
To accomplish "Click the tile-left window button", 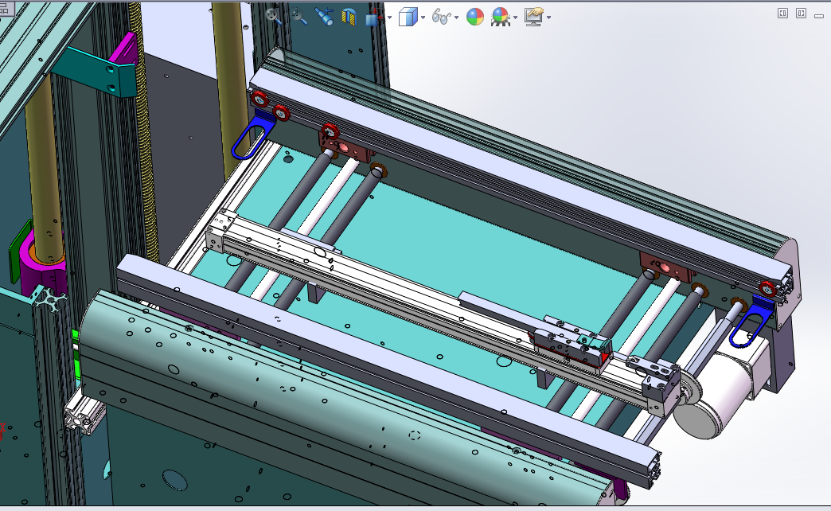I will tap(782, 14).
